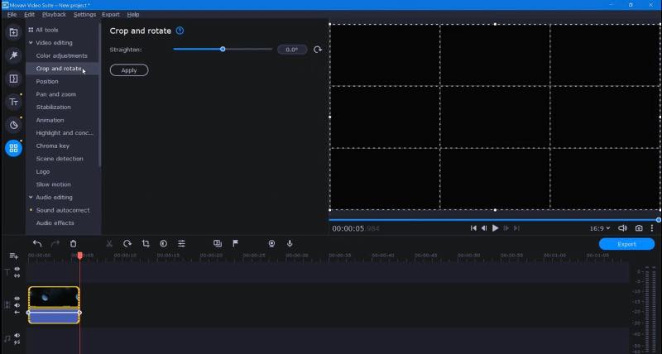
Task: Take a snapshot with the camera icon
Action: pyautogui.click(x=639, y=228)
